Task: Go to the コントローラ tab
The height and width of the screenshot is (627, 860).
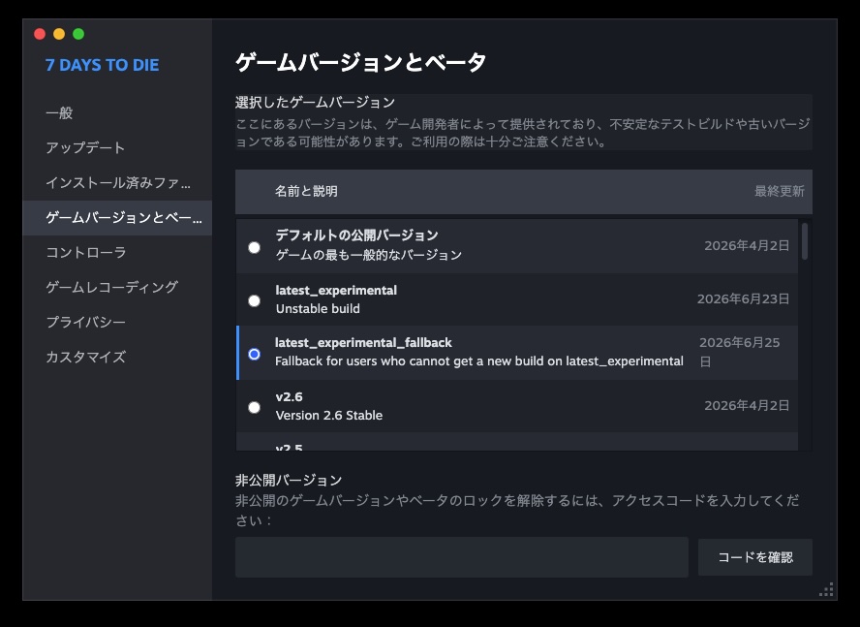Action: click(x=117, y=253)
